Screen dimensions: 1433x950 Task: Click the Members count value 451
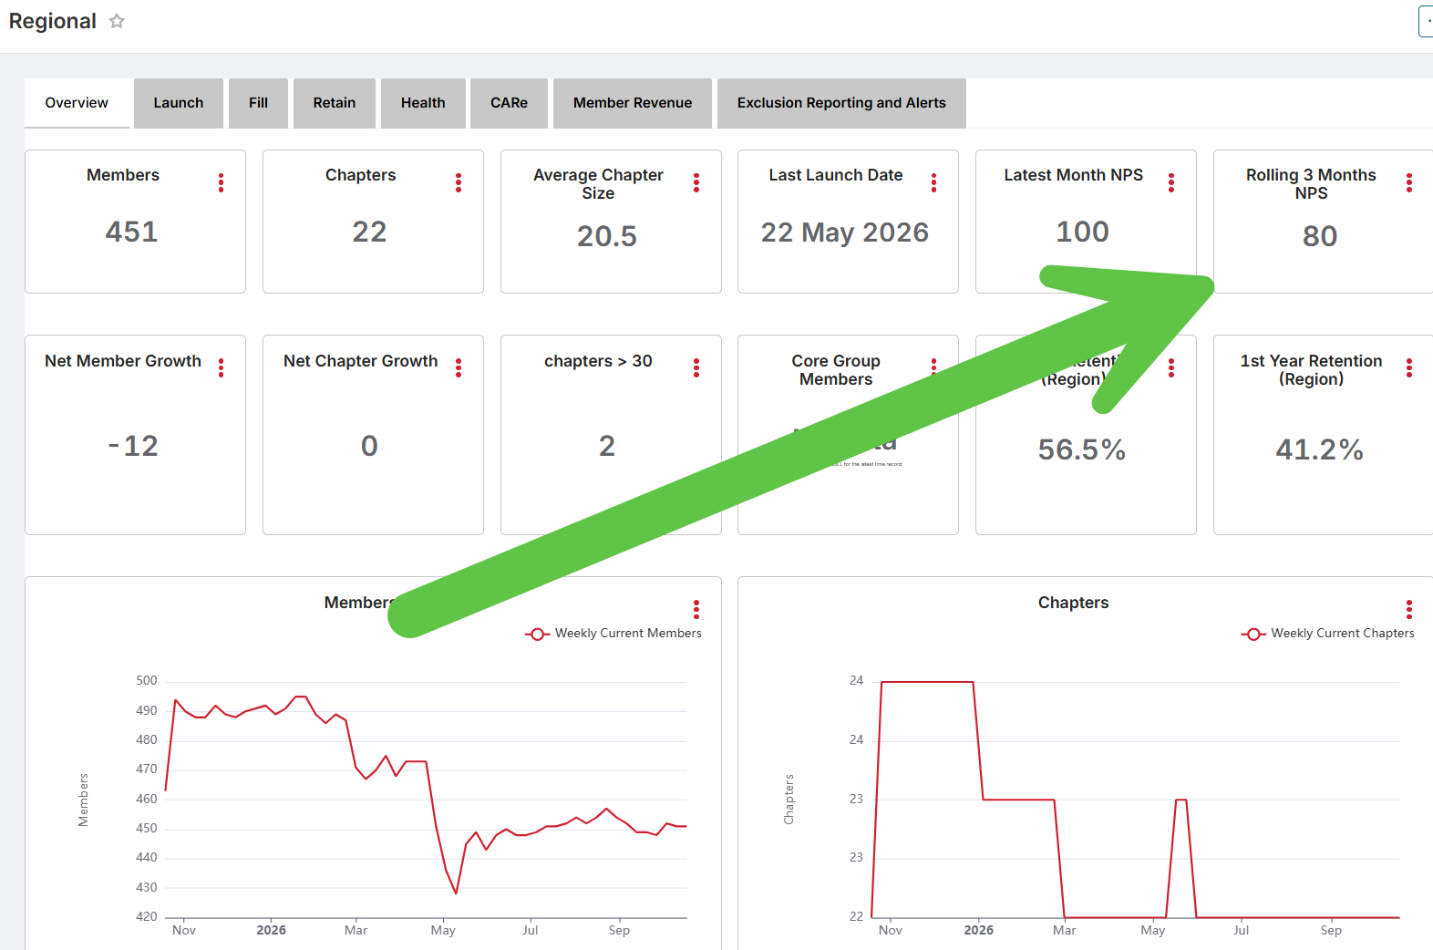(132, 232)
